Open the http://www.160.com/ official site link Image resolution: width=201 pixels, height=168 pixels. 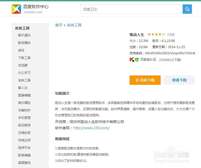[91, 128]
